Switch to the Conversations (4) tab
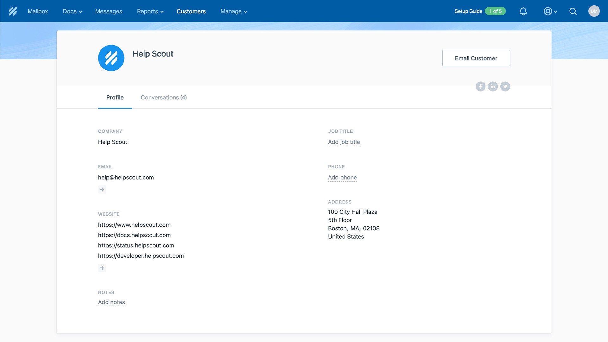 164,98
